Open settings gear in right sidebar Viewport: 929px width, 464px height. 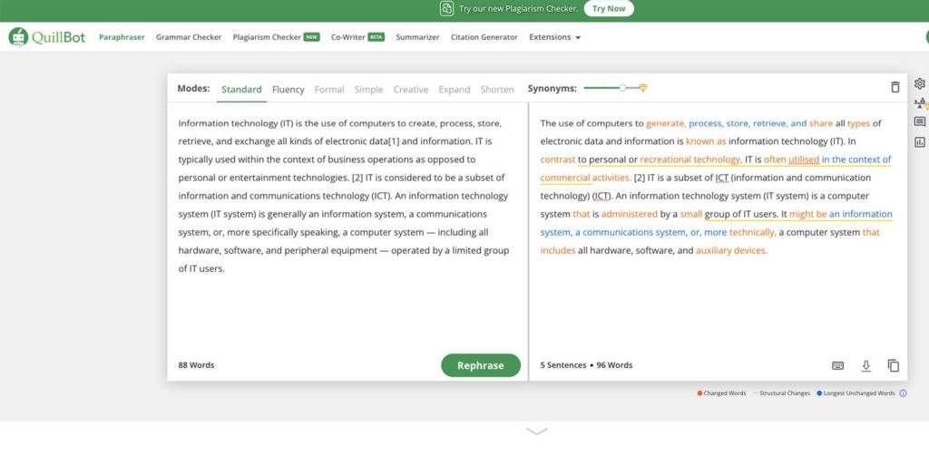pyautogui.click(x=920, y=83)
